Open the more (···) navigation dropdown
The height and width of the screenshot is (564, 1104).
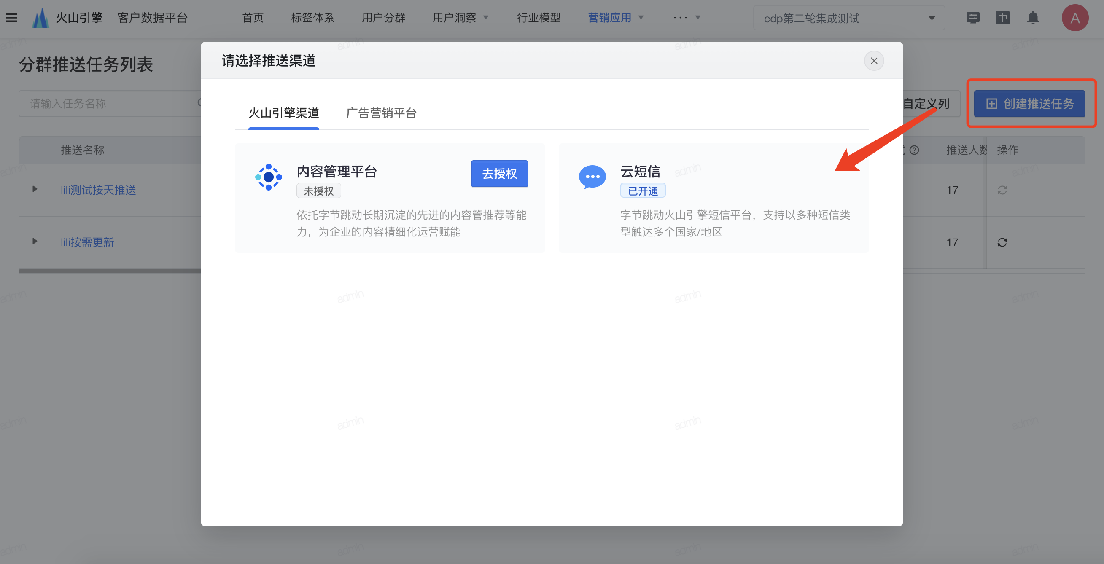[x=687, y=18]
